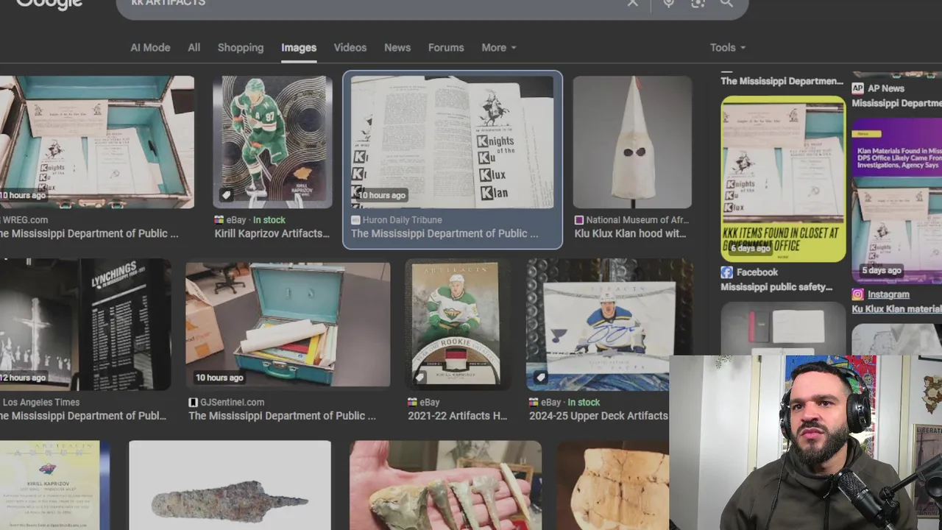Image resolution: width=942 pixels, height=530 pixels.
Task: Open yellow-bordered Facebook video thumbnail
Action: pyautogui.click(x=783, y=179)
